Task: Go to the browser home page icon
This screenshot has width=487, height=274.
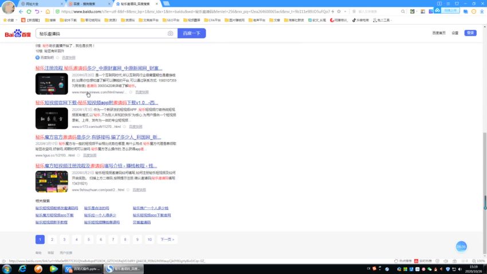Action: (48, 11)
